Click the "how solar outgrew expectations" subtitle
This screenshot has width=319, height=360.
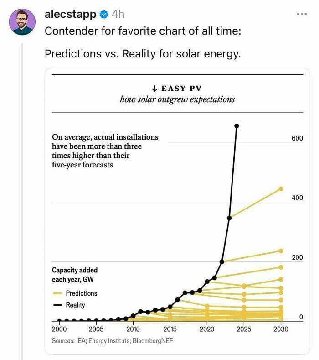click(x=177, y=99)
